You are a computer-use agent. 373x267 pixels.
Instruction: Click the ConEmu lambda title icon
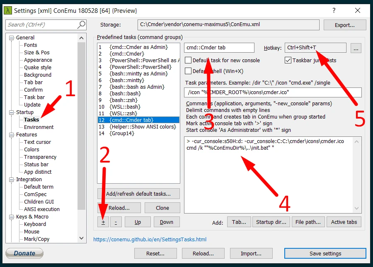pyautogui.click(x=8, y=10)
